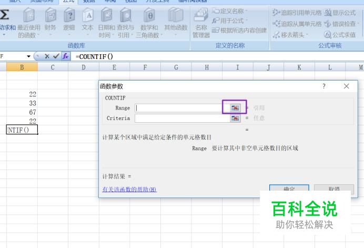Select column C header

tap(53, 67)
